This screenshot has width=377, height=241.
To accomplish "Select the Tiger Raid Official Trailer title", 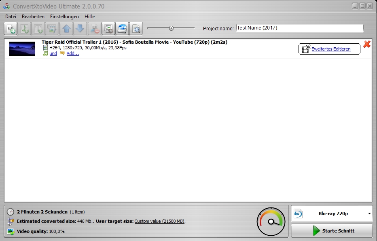I will click(134, 42).
